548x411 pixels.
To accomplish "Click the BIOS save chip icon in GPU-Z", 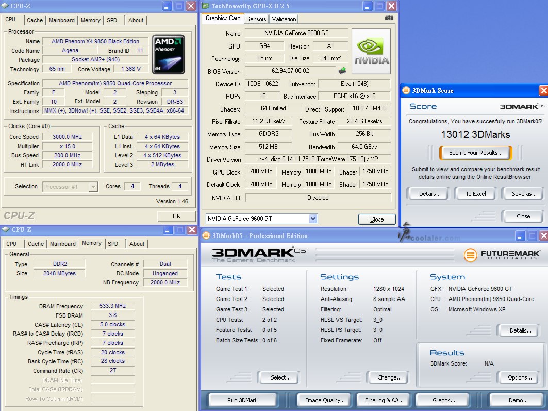I will [342, 71].
